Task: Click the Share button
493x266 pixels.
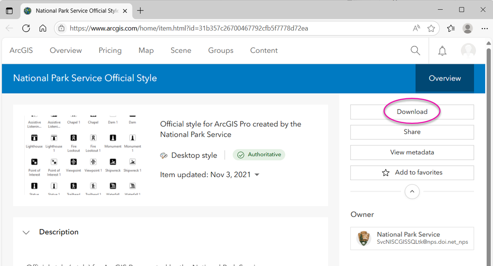Action: pyautogui.click(x=412, y=132)
